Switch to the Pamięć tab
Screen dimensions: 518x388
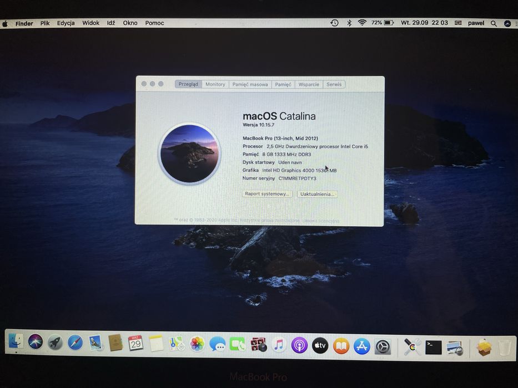(283, 84)
